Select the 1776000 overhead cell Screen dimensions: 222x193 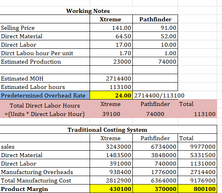pyautogui.click(x=155, y=172)
